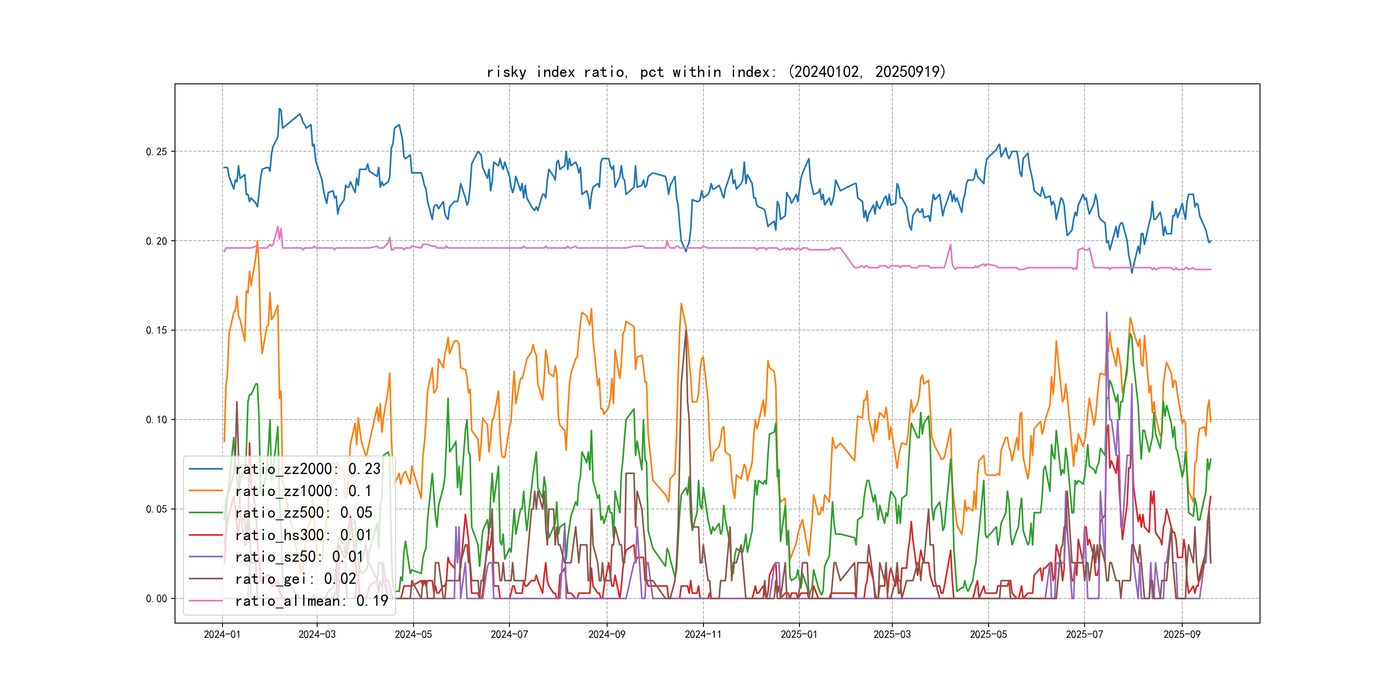1400x700 pixels.
Task: Click the purple ratio_sz50 legend line
Action: (205, 557)
